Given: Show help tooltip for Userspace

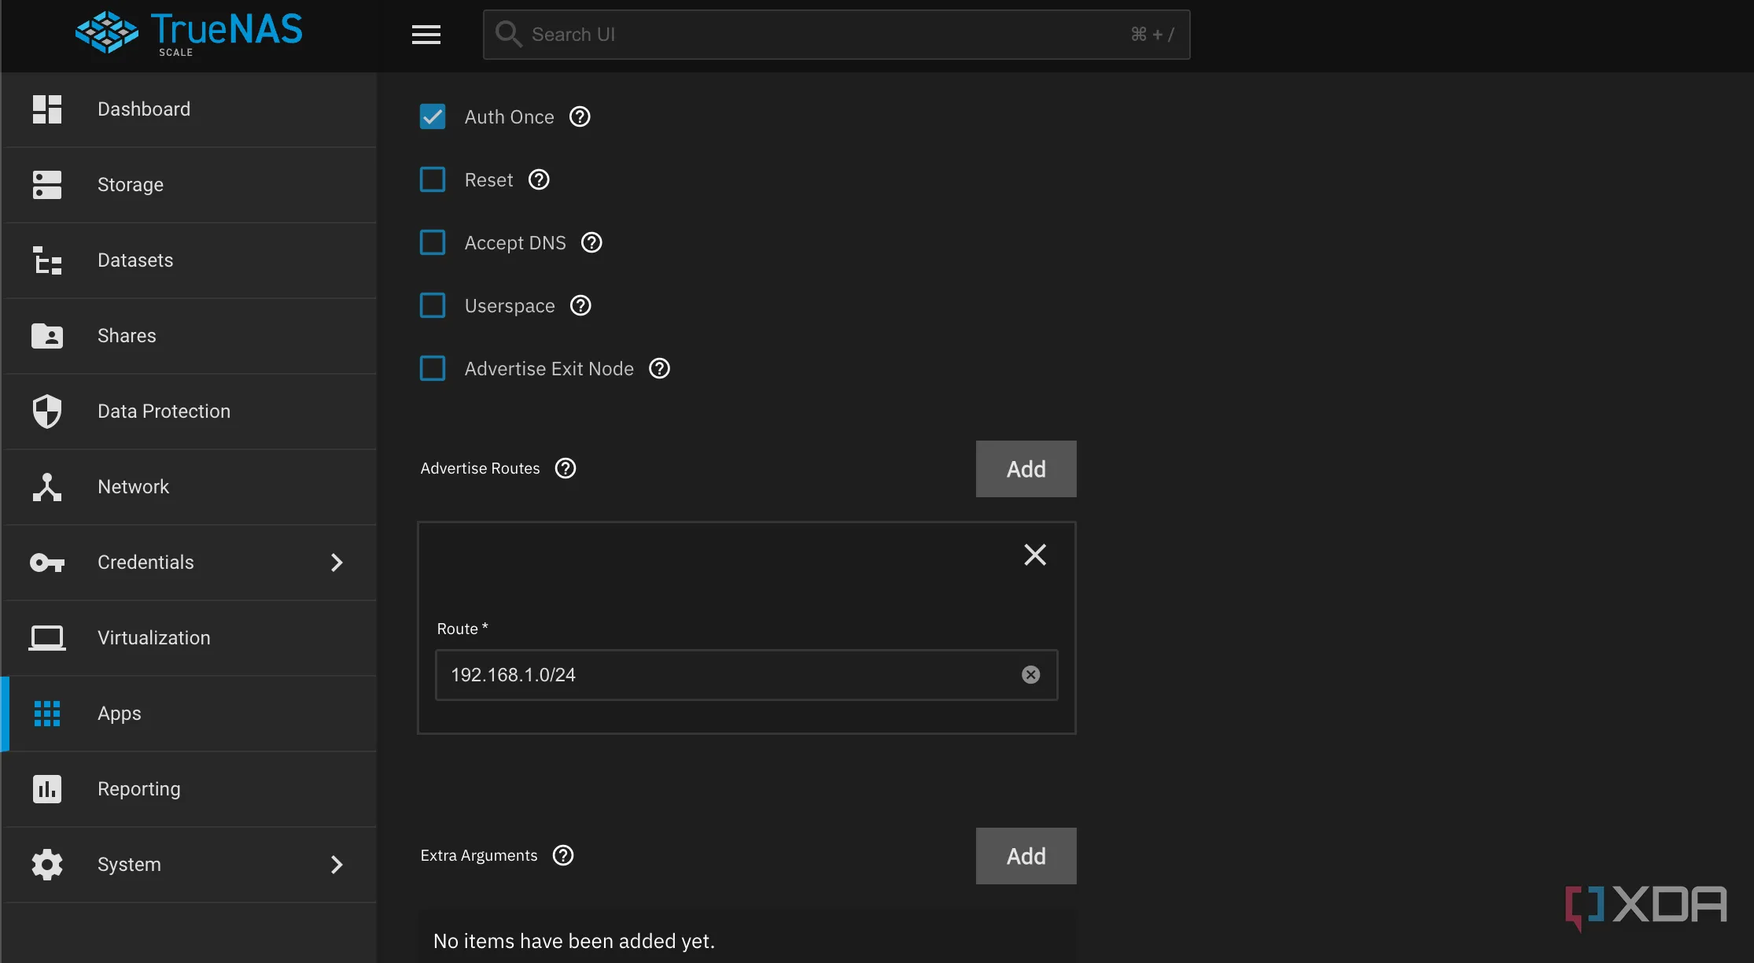Looking at the screenshot, I should [580, 305].
